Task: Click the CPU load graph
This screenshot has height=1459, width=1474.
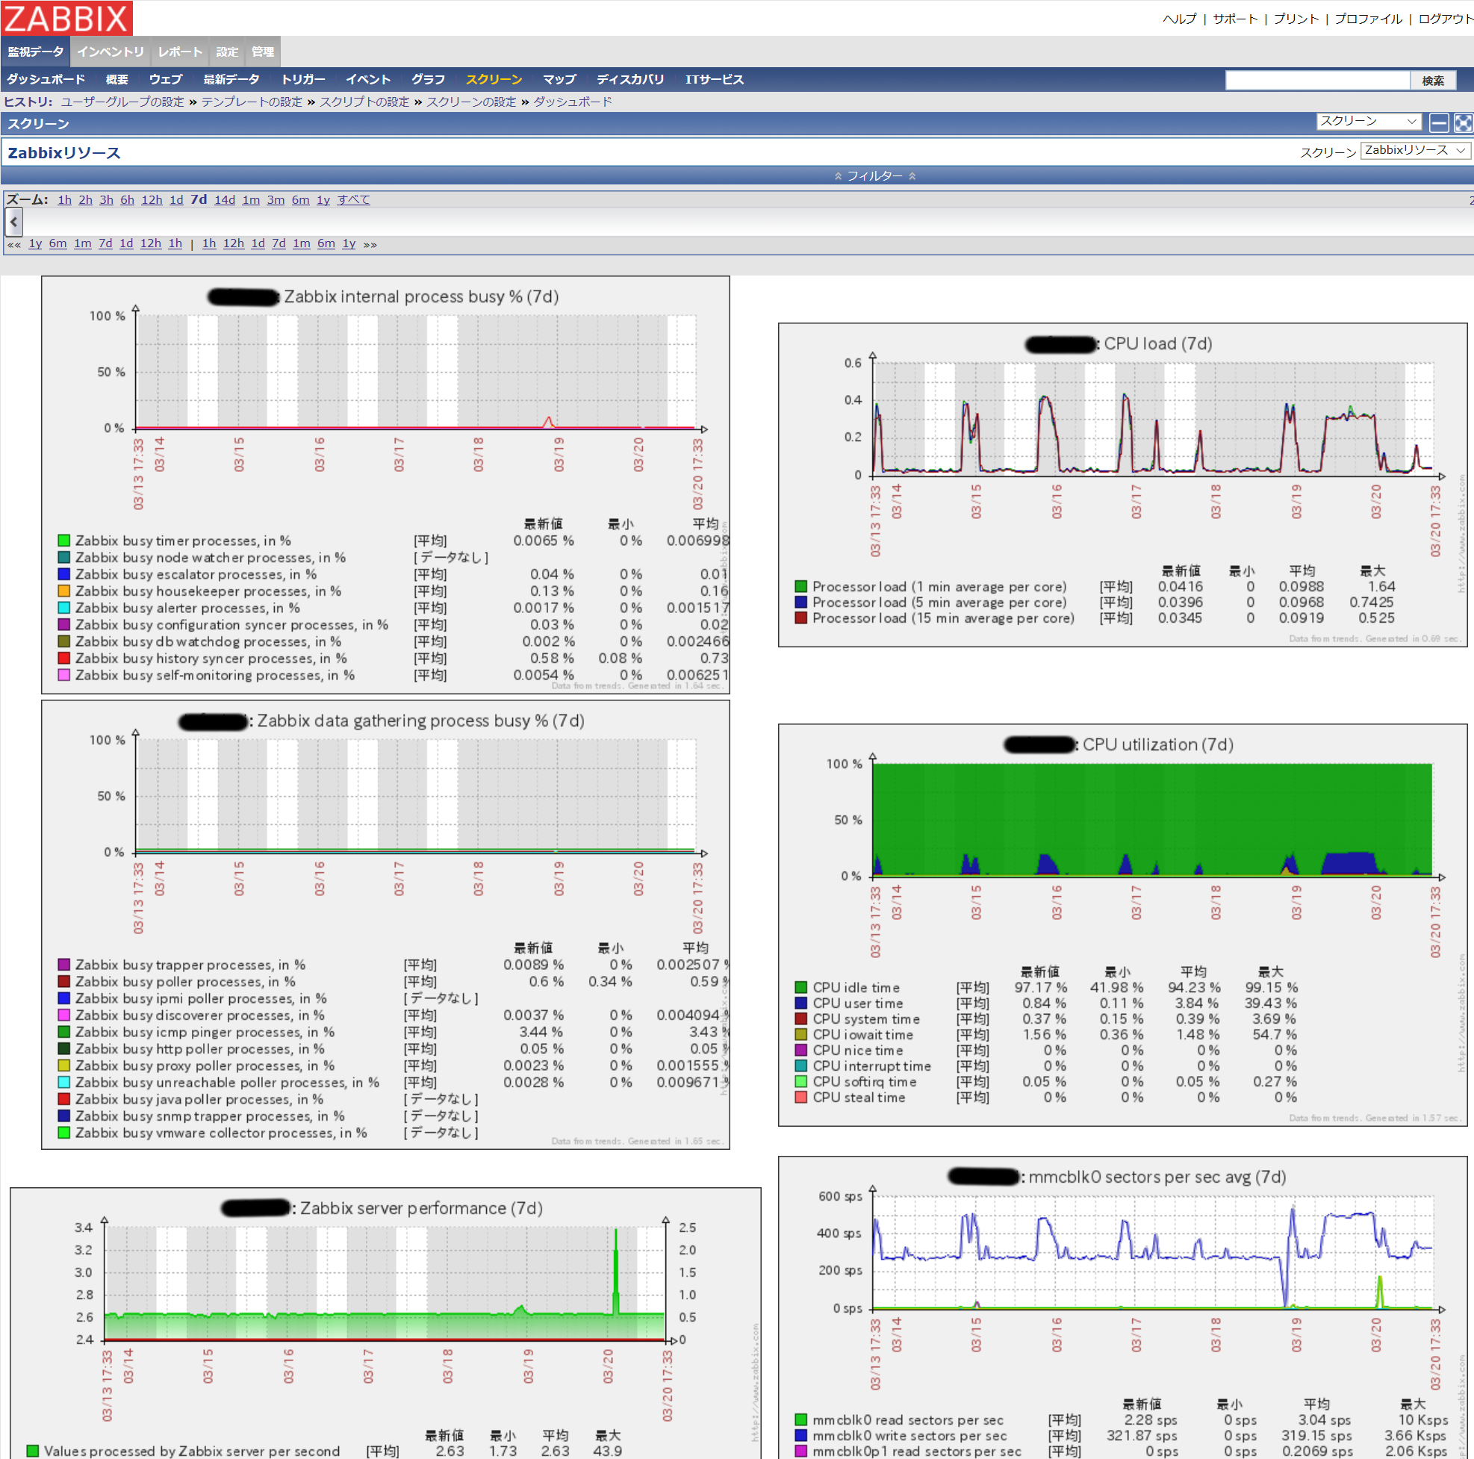Action: (x=1122, y=485)
